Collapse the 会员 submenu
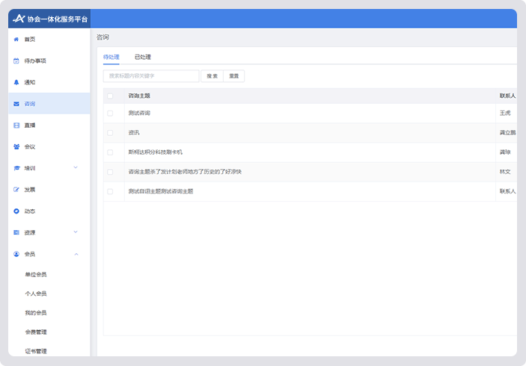This screenshot has width=526, height=366. (76, 254)
